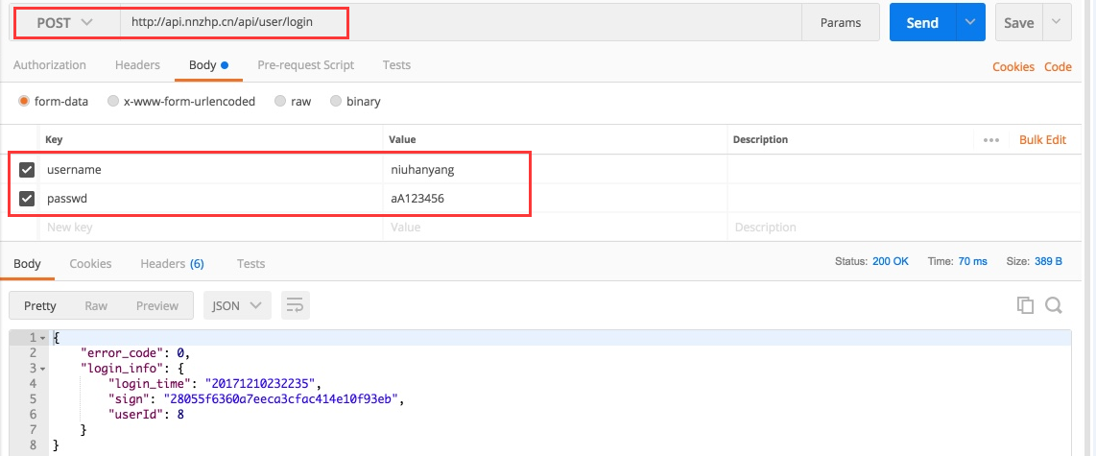1096x456 pixels.
Task: Click the 389 B size value
Action: coord(1048,261)
